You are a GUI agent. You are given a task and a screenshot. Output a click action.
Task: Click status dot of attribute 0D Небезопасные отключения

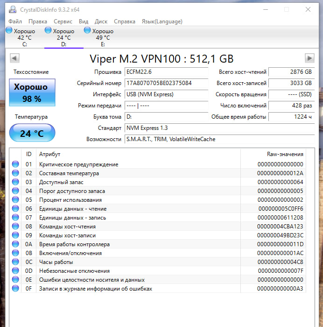click(15, 270)
